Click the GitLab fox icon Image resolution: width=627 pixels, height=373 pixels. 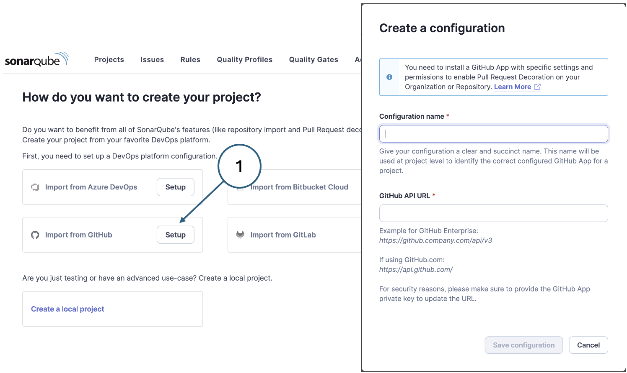[x=240, y=235]
